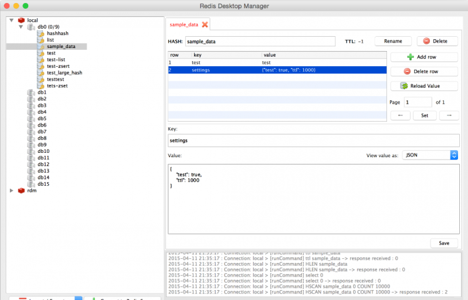The image size is (468, 300).
Task: Click the red minus icon on Delete button
Action: point(427,41)
